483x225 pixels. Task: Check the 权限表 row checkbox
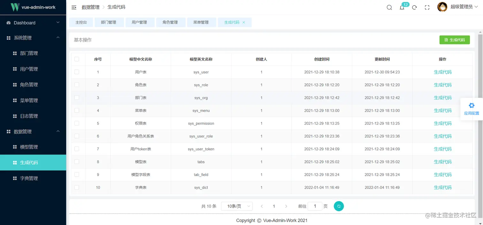[77, 123]
